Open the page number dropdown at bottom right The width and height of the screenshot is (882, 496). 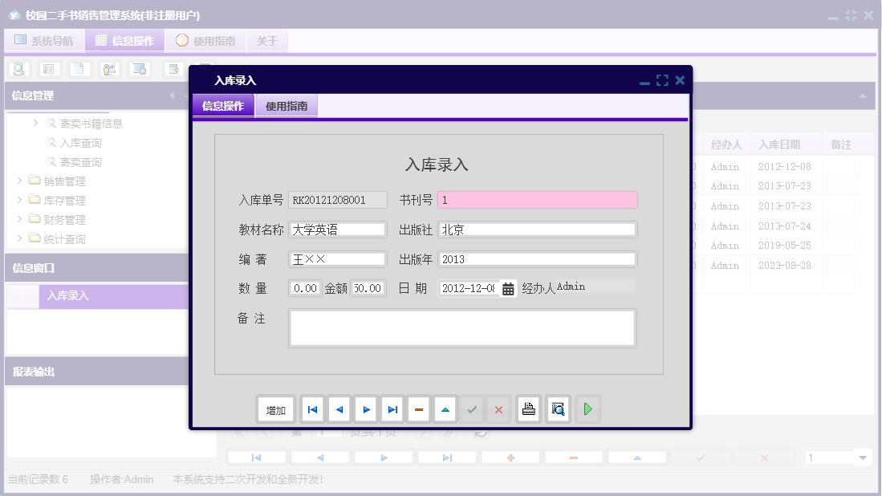click(x=838, y=457)
